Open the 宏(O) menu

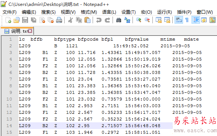pos(146,12)
